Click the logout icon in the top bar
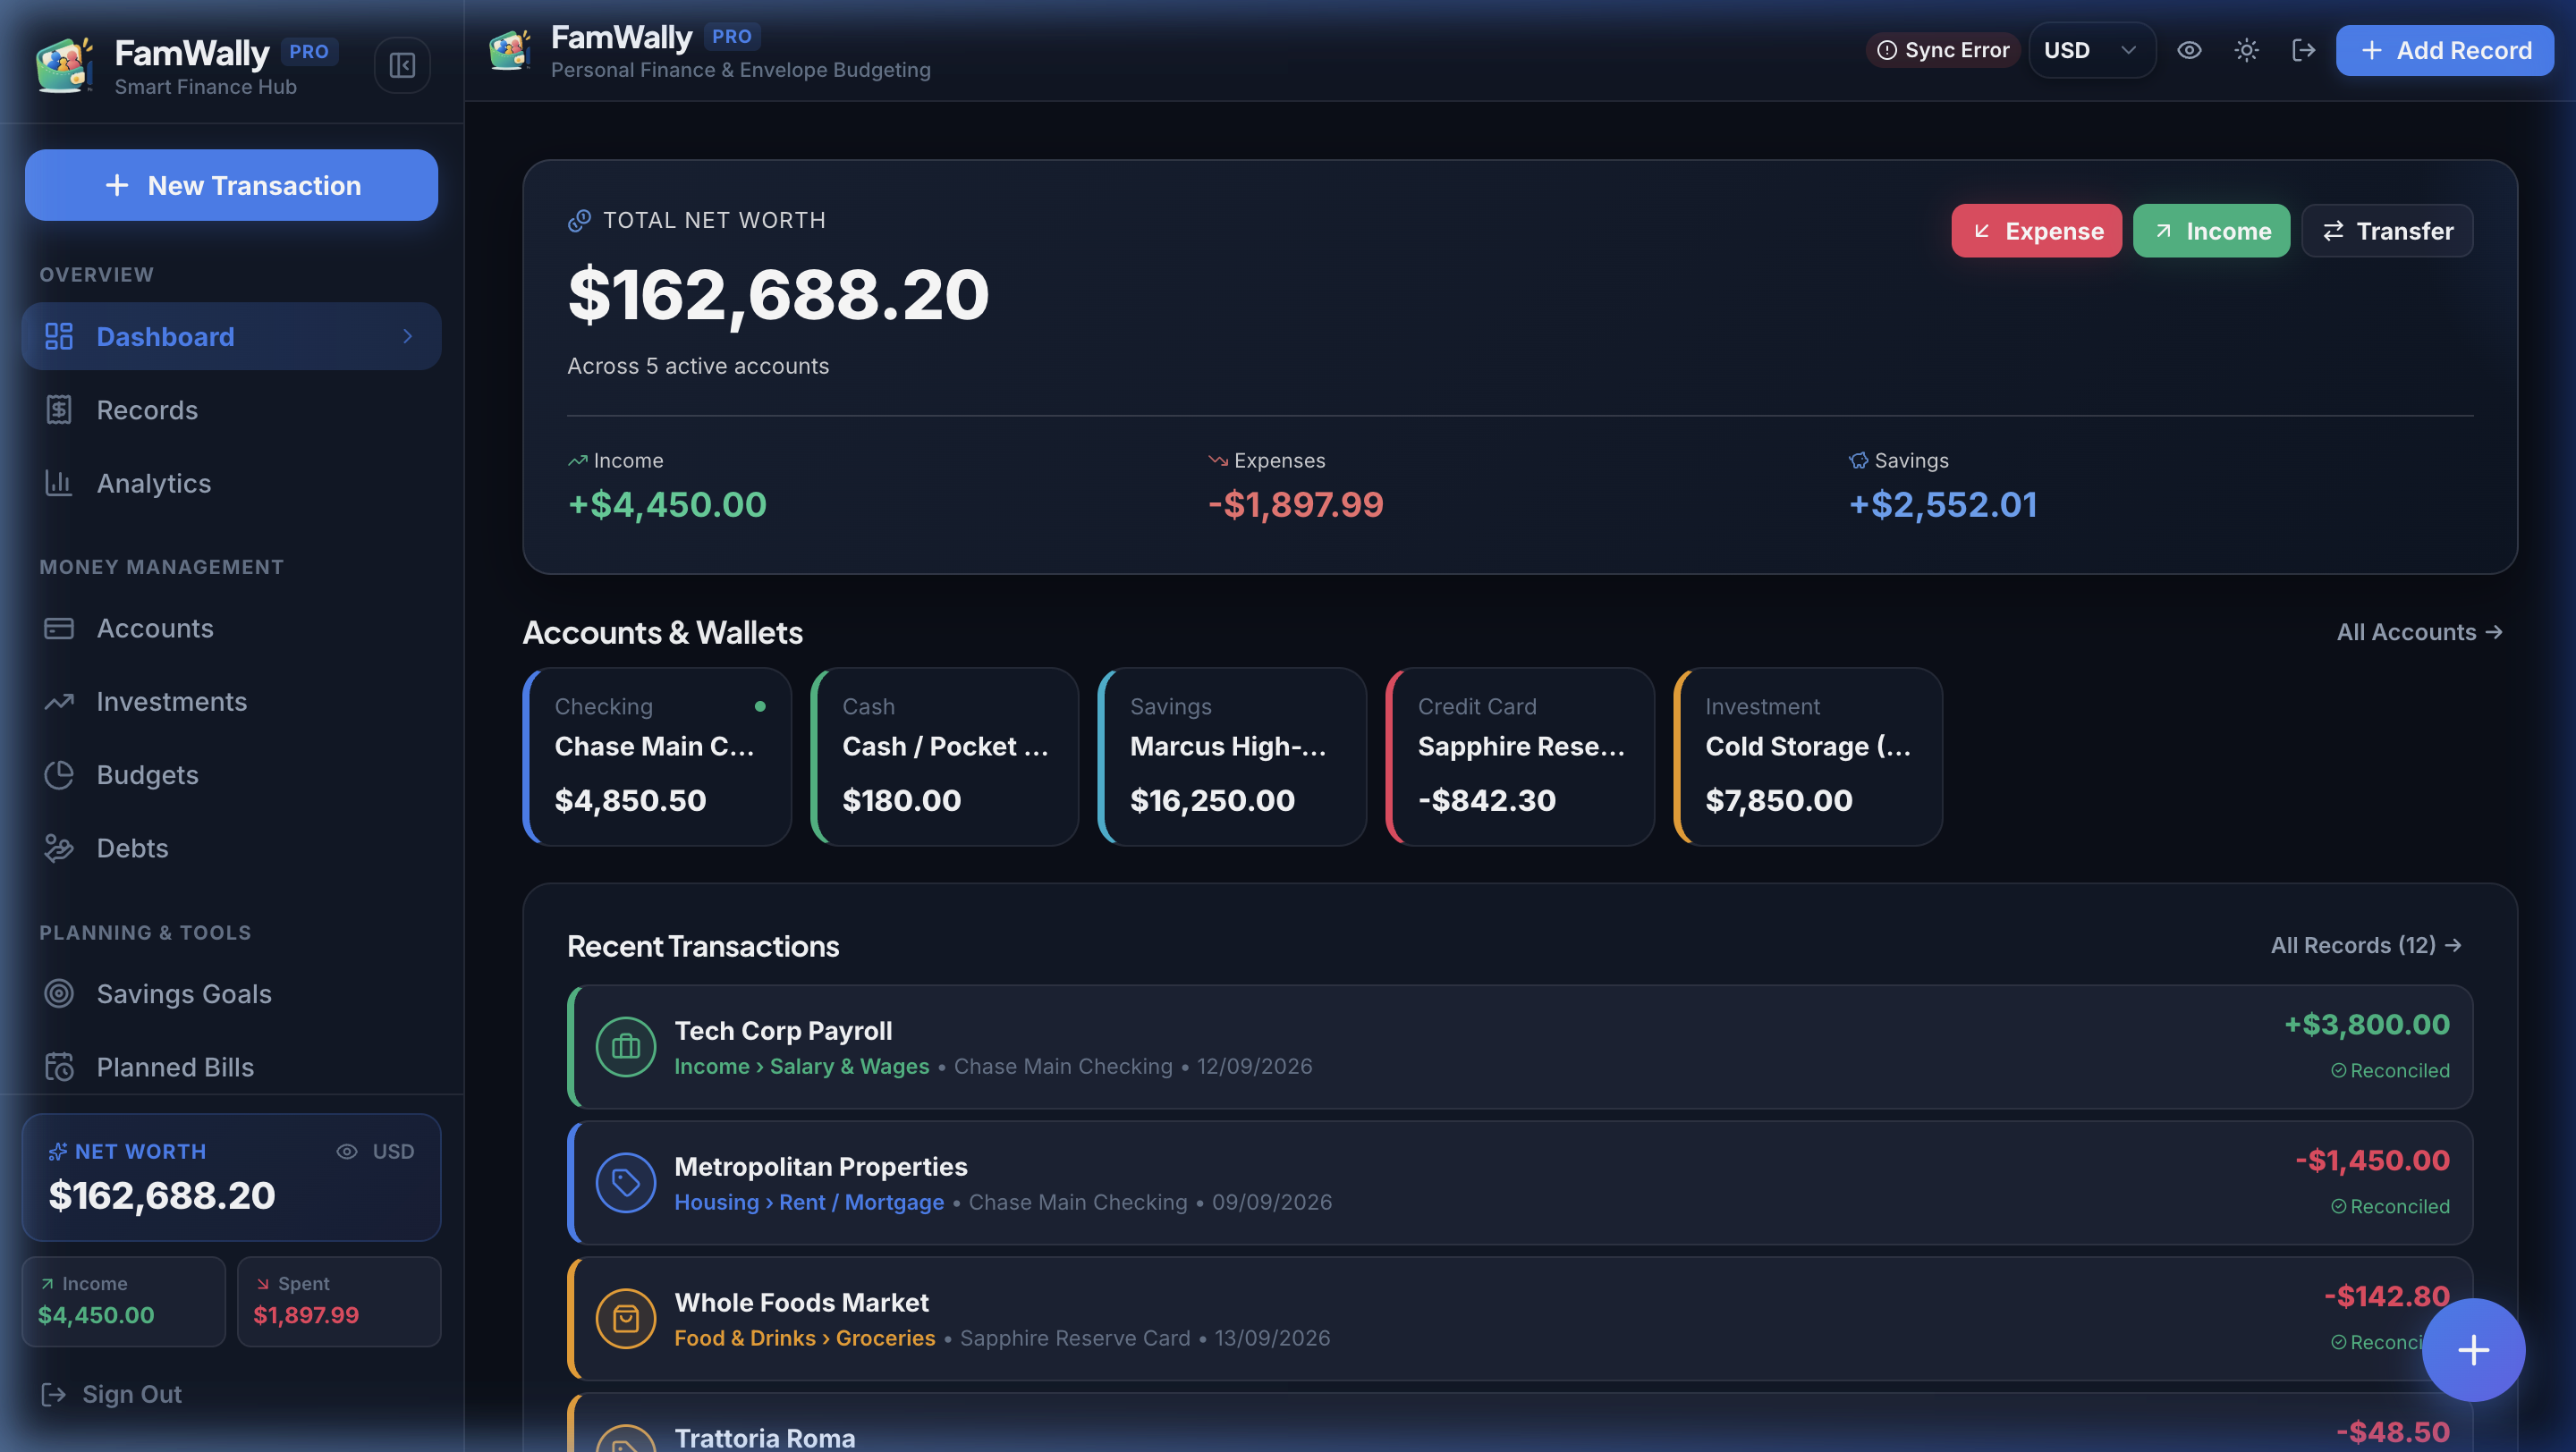 point(2303,50)
